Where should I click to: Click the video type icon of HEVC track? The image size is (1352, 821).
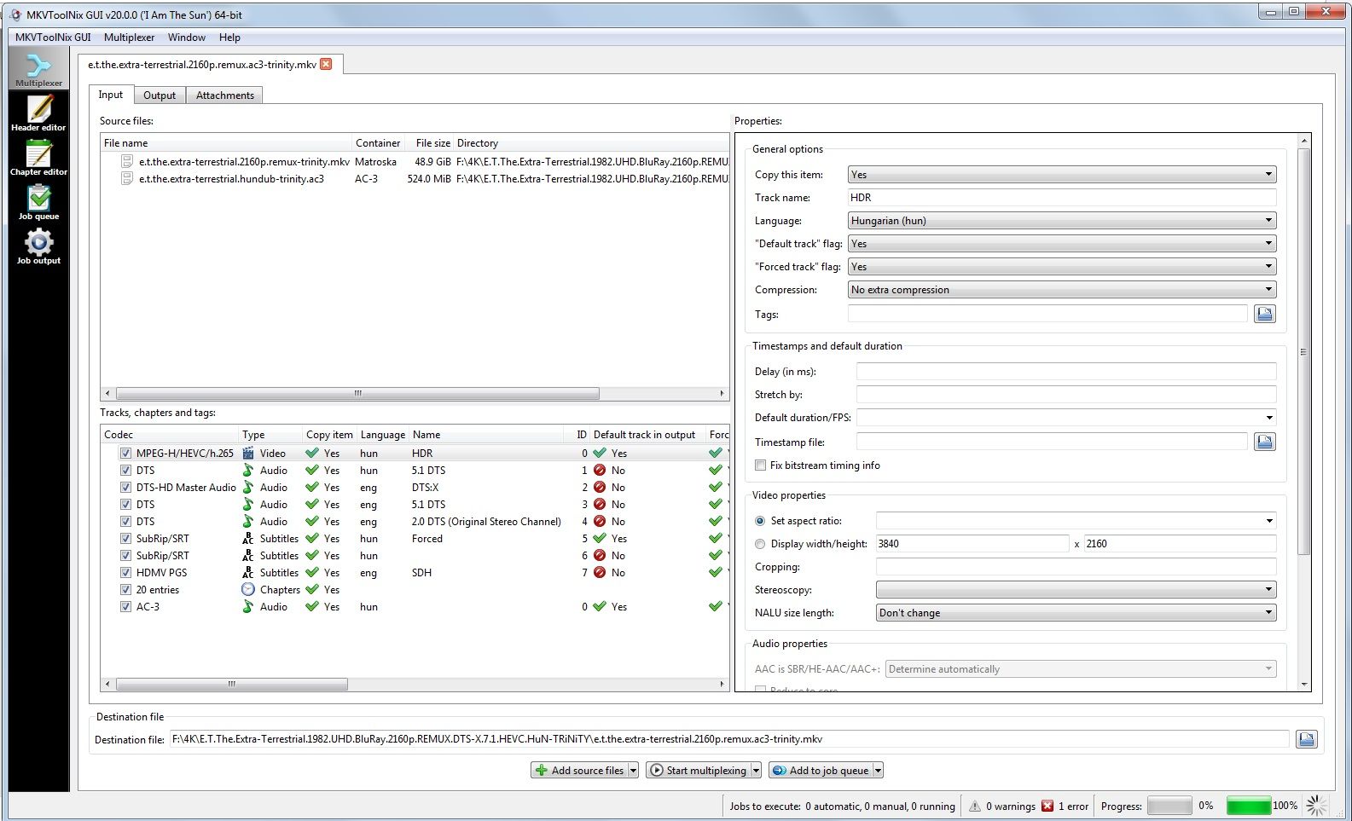(248, 453)
